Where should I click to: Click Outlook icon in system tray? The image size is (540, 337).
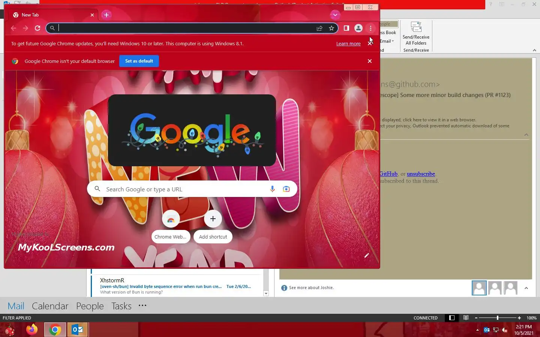[487, 330]
